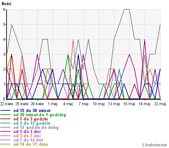Click the olive legend line swatch
The height and width of the screenshot is (148, 169).
pyautogui.click(x=5, y=144)
